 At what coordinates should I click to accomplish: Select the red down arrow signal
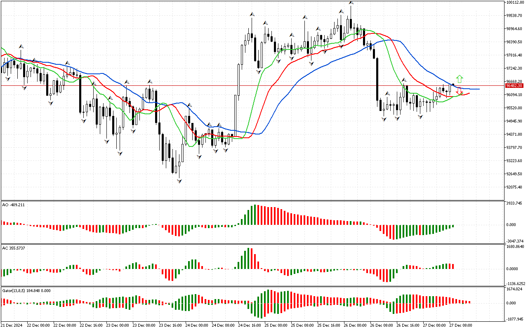pyautogui.click(x=460, y=91)
